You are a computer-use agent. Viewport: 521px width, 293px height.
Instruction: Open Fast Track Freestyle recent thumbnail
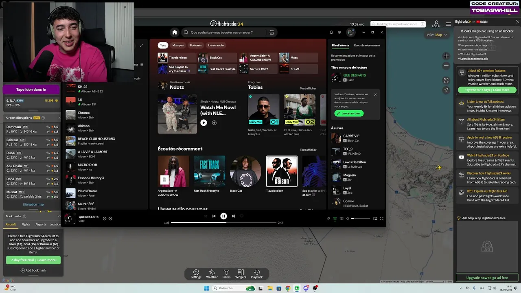[209, 171]
